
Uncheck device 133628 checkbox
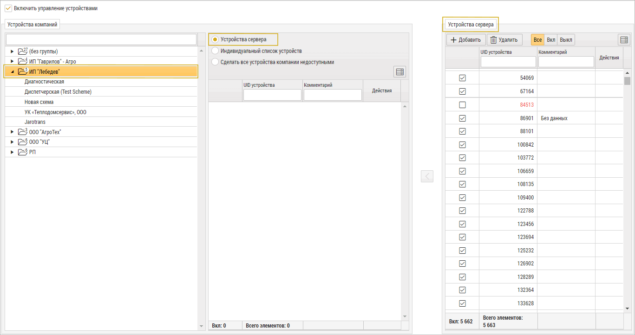tap(462, 303)
